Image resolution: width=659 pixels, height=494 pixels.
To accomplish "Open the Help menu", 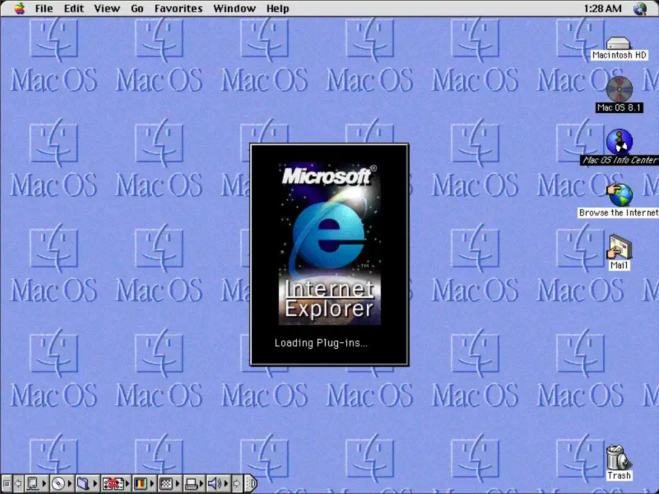I will 277,8.
